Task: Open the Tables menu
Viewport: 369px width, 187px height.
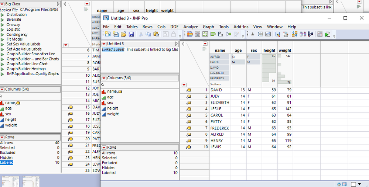Action: [132, 27]
